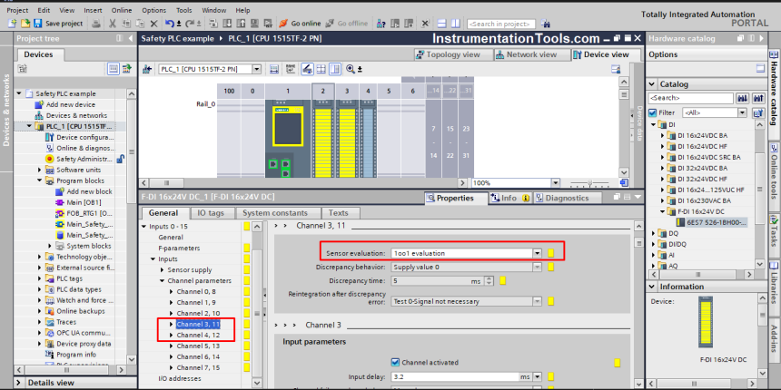
Task: Expand the PLC tags node
Action: (40, 278)
